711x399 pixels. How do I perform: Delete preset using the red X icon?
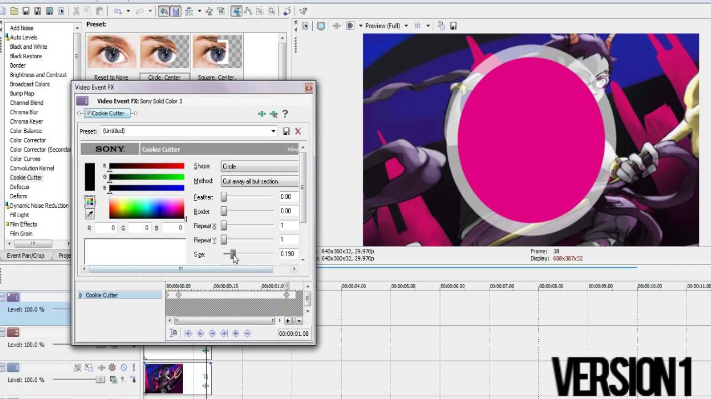[x=298, y=131]
